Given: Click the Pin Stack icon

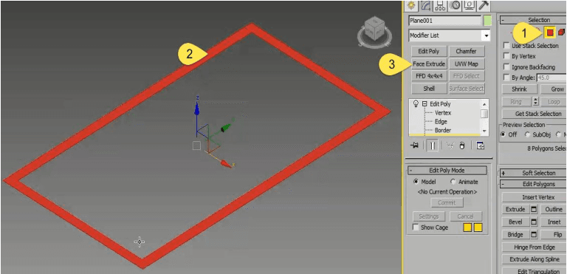Looking at the screenshot, I should click(414, 145).
